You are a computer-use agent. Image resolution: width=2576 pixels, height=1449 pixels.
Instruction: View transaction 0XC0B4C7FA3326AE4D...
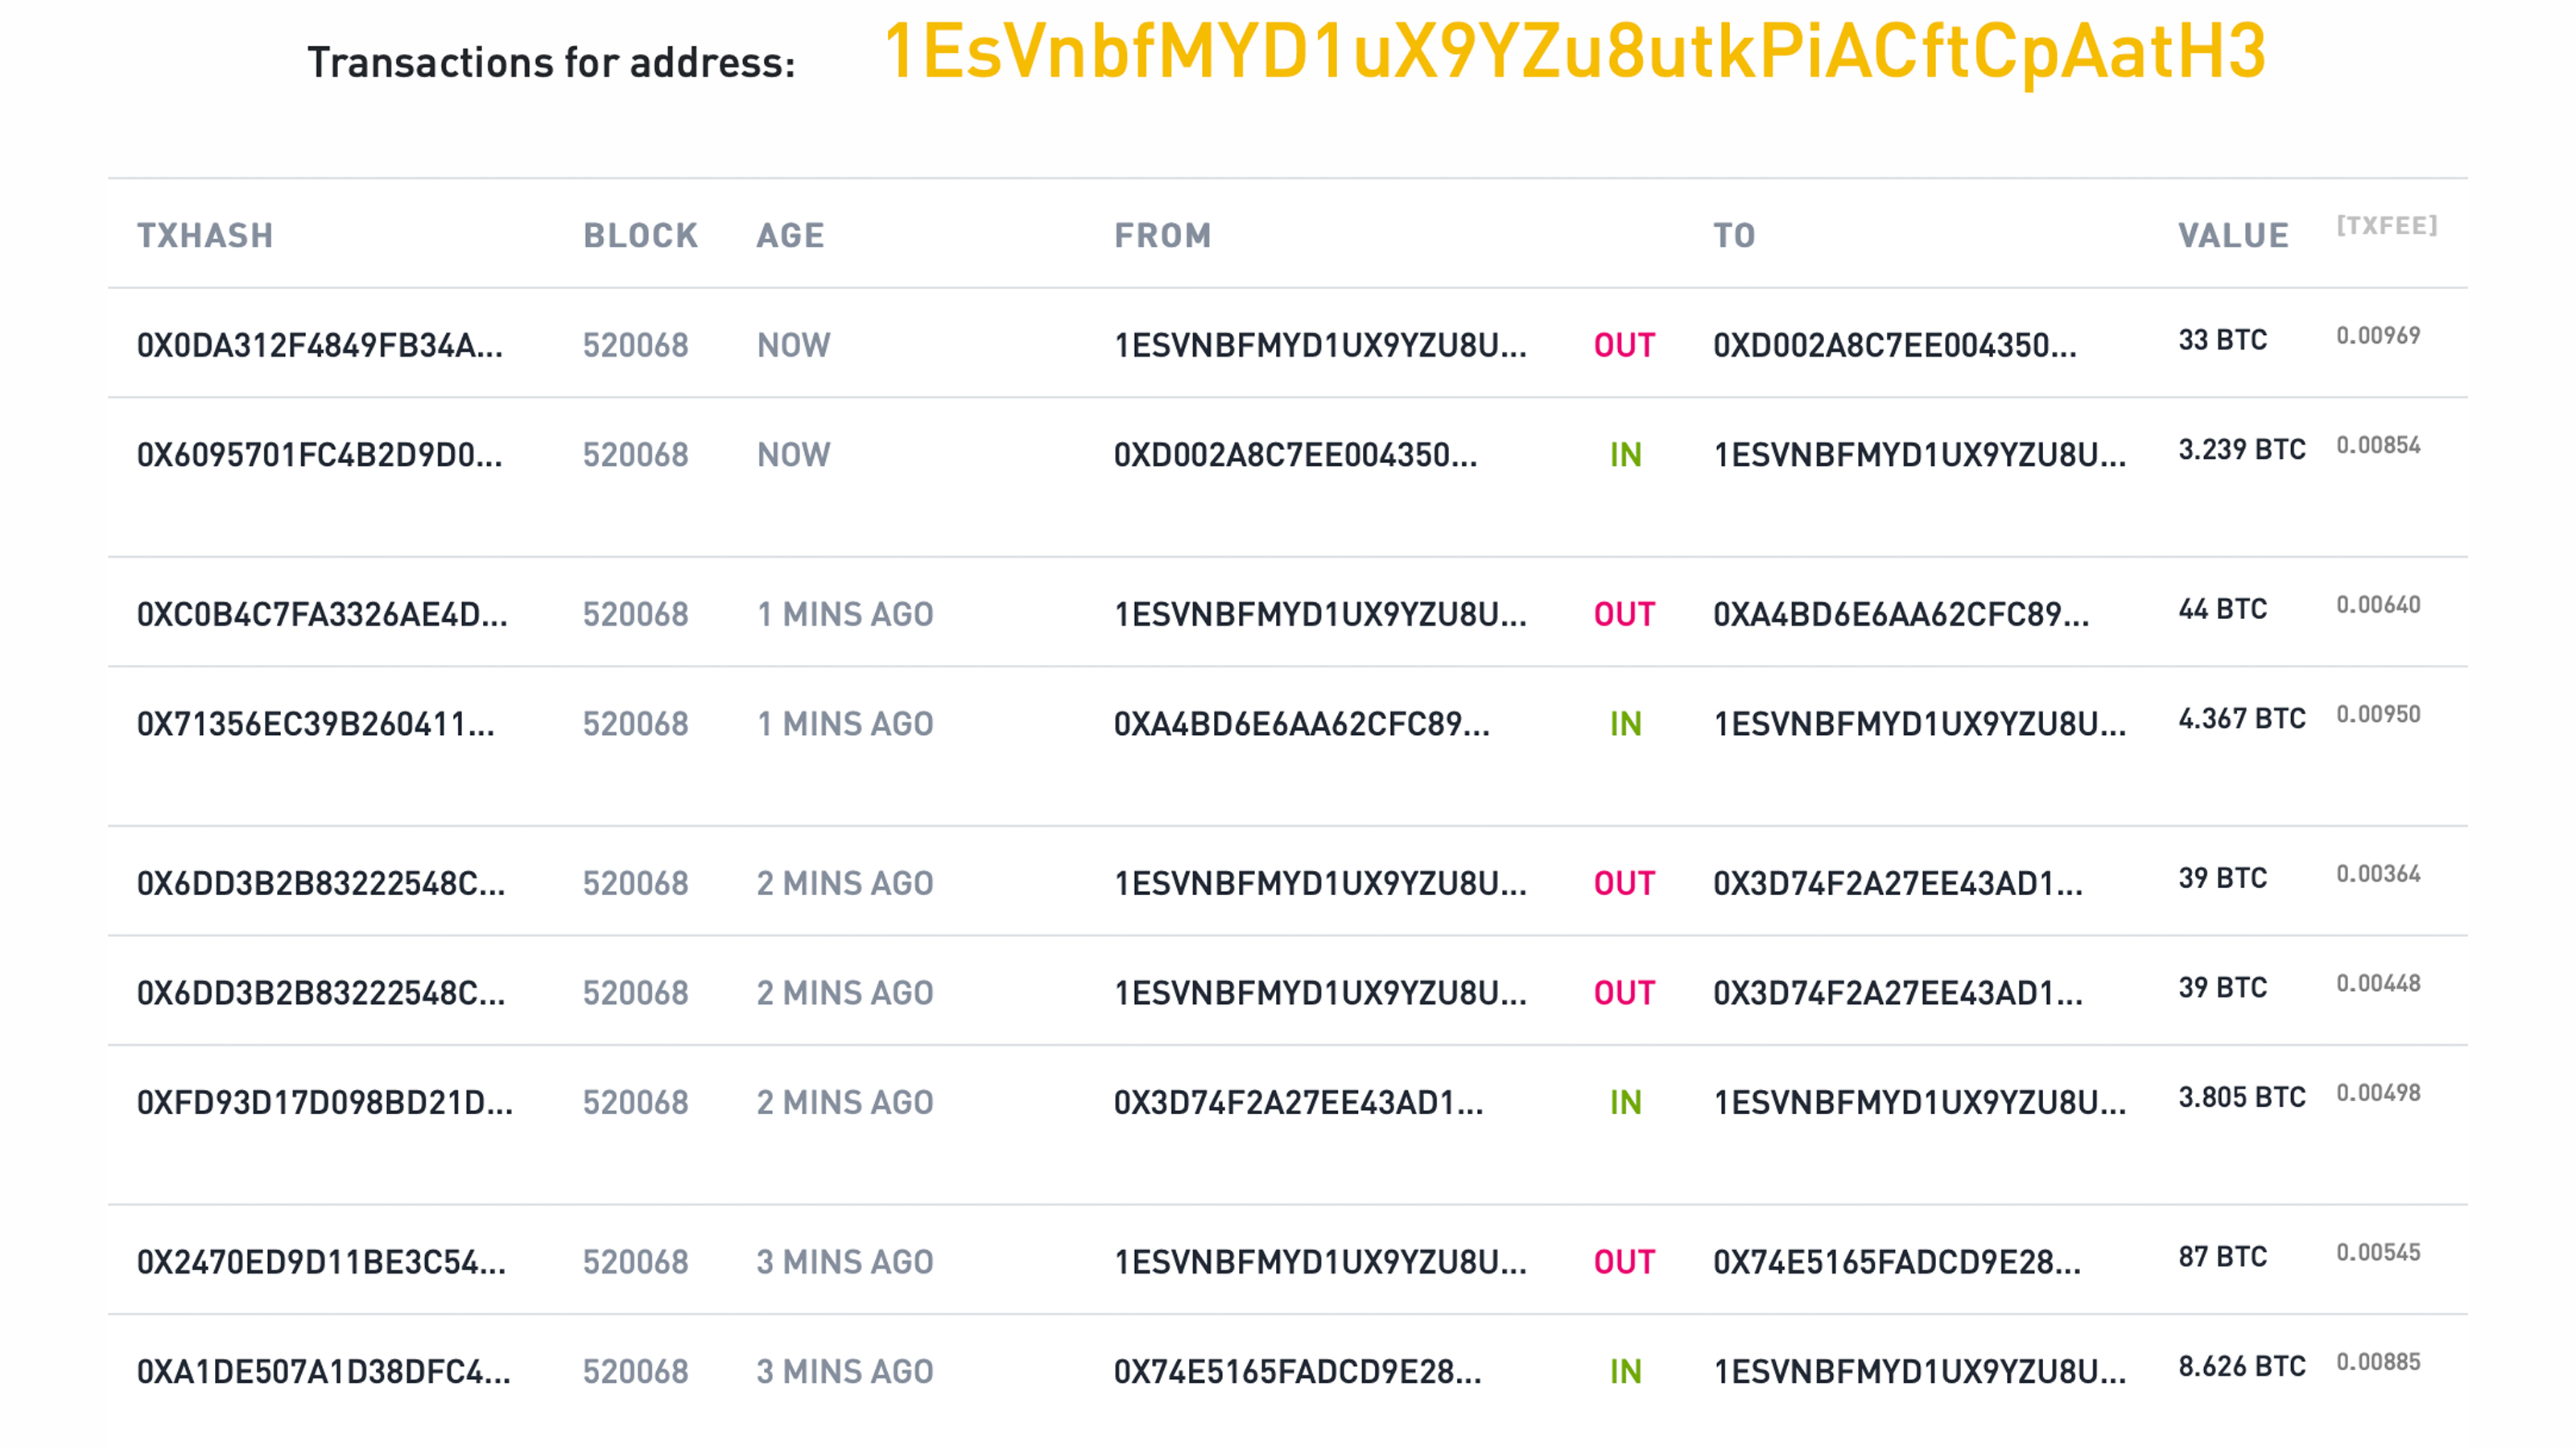coord(322,615)
